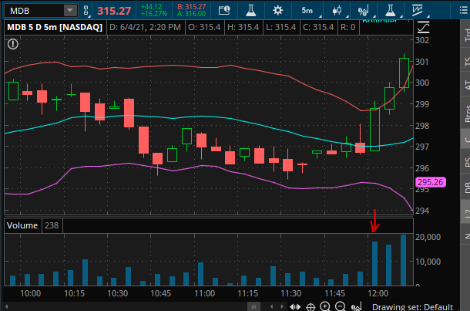Click the MDB 5 D 5m [NASDAQ] label
Image resolution: width=470 pixels, height=311 pixels.
pos(55,27)
